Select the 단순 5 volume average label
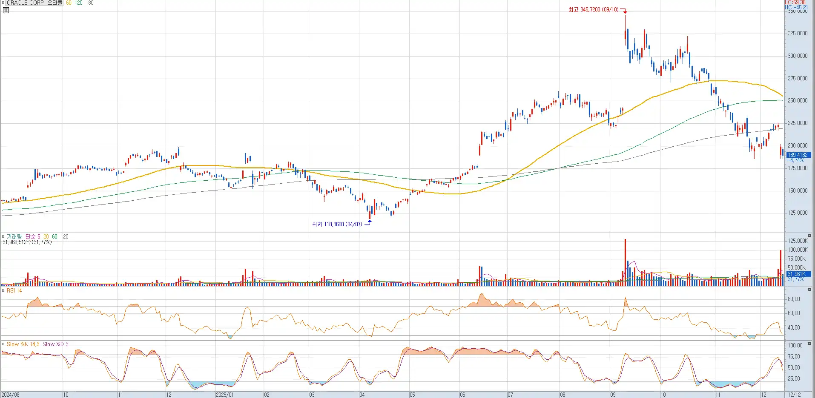This screenshot has height=398, width=815. tap(33, 236)
